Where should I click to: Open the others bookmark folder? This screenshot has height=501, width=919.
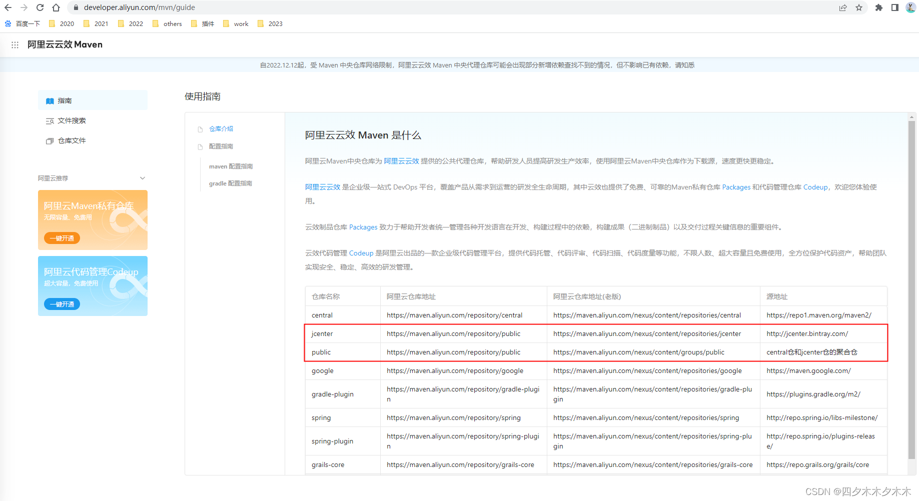pos(167,23)
